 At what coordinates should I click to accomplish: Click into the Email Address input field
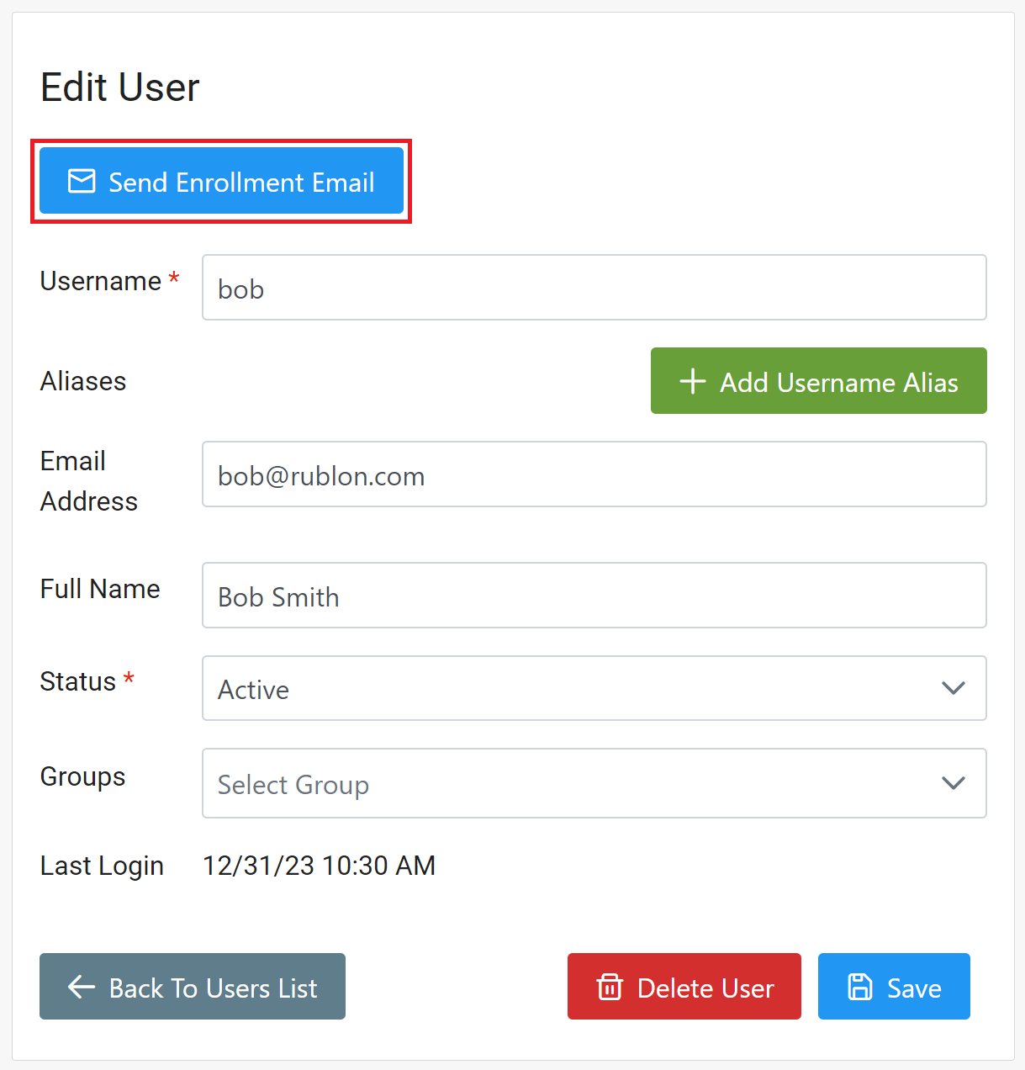(594, 474)
